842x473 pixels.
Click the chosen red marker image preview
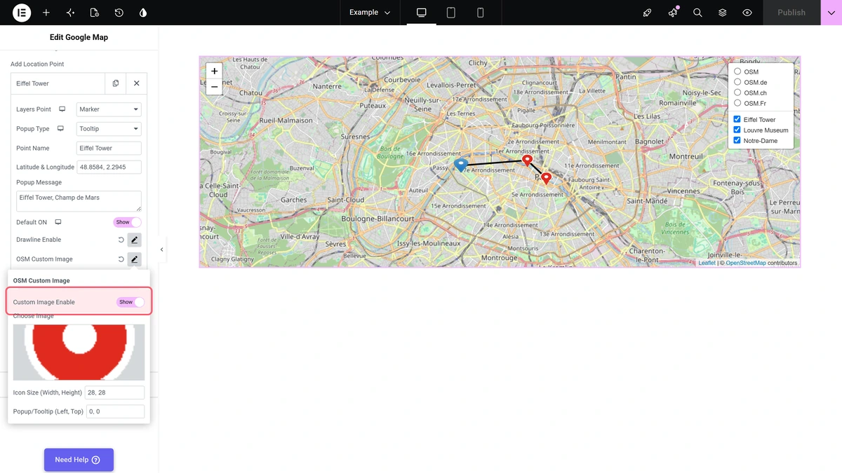point(79,352)
